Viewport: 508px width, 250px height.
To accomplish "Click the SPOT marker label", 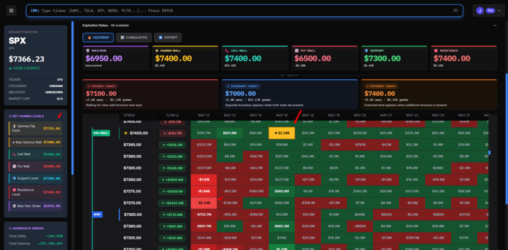I will coord(97,215).
